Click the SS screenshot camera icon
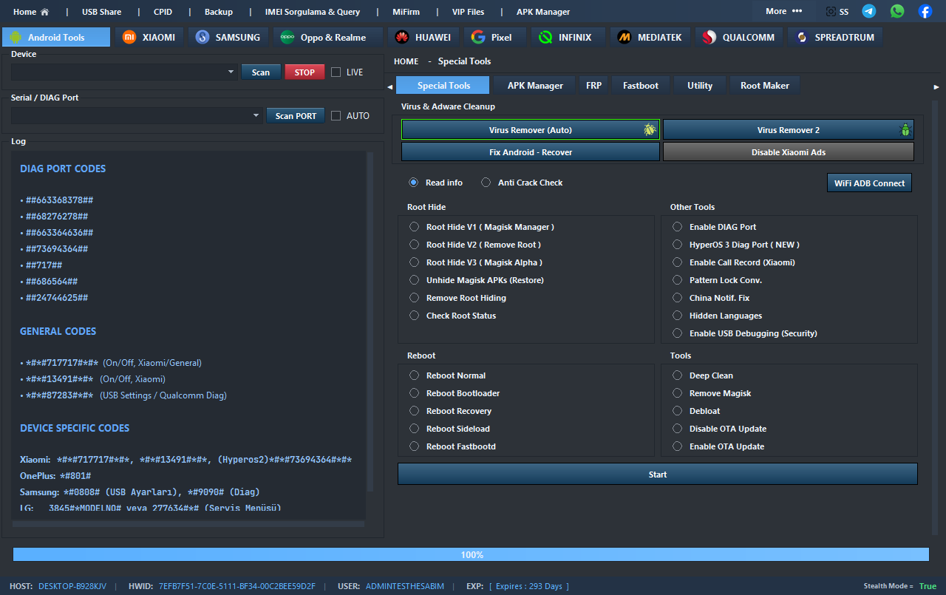 click(x=831, y=12)
